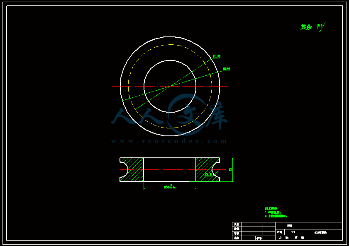Click the www.renrendoc.com watermark text
The height and width of the screenshot is (246, 349).
point(169,141)
